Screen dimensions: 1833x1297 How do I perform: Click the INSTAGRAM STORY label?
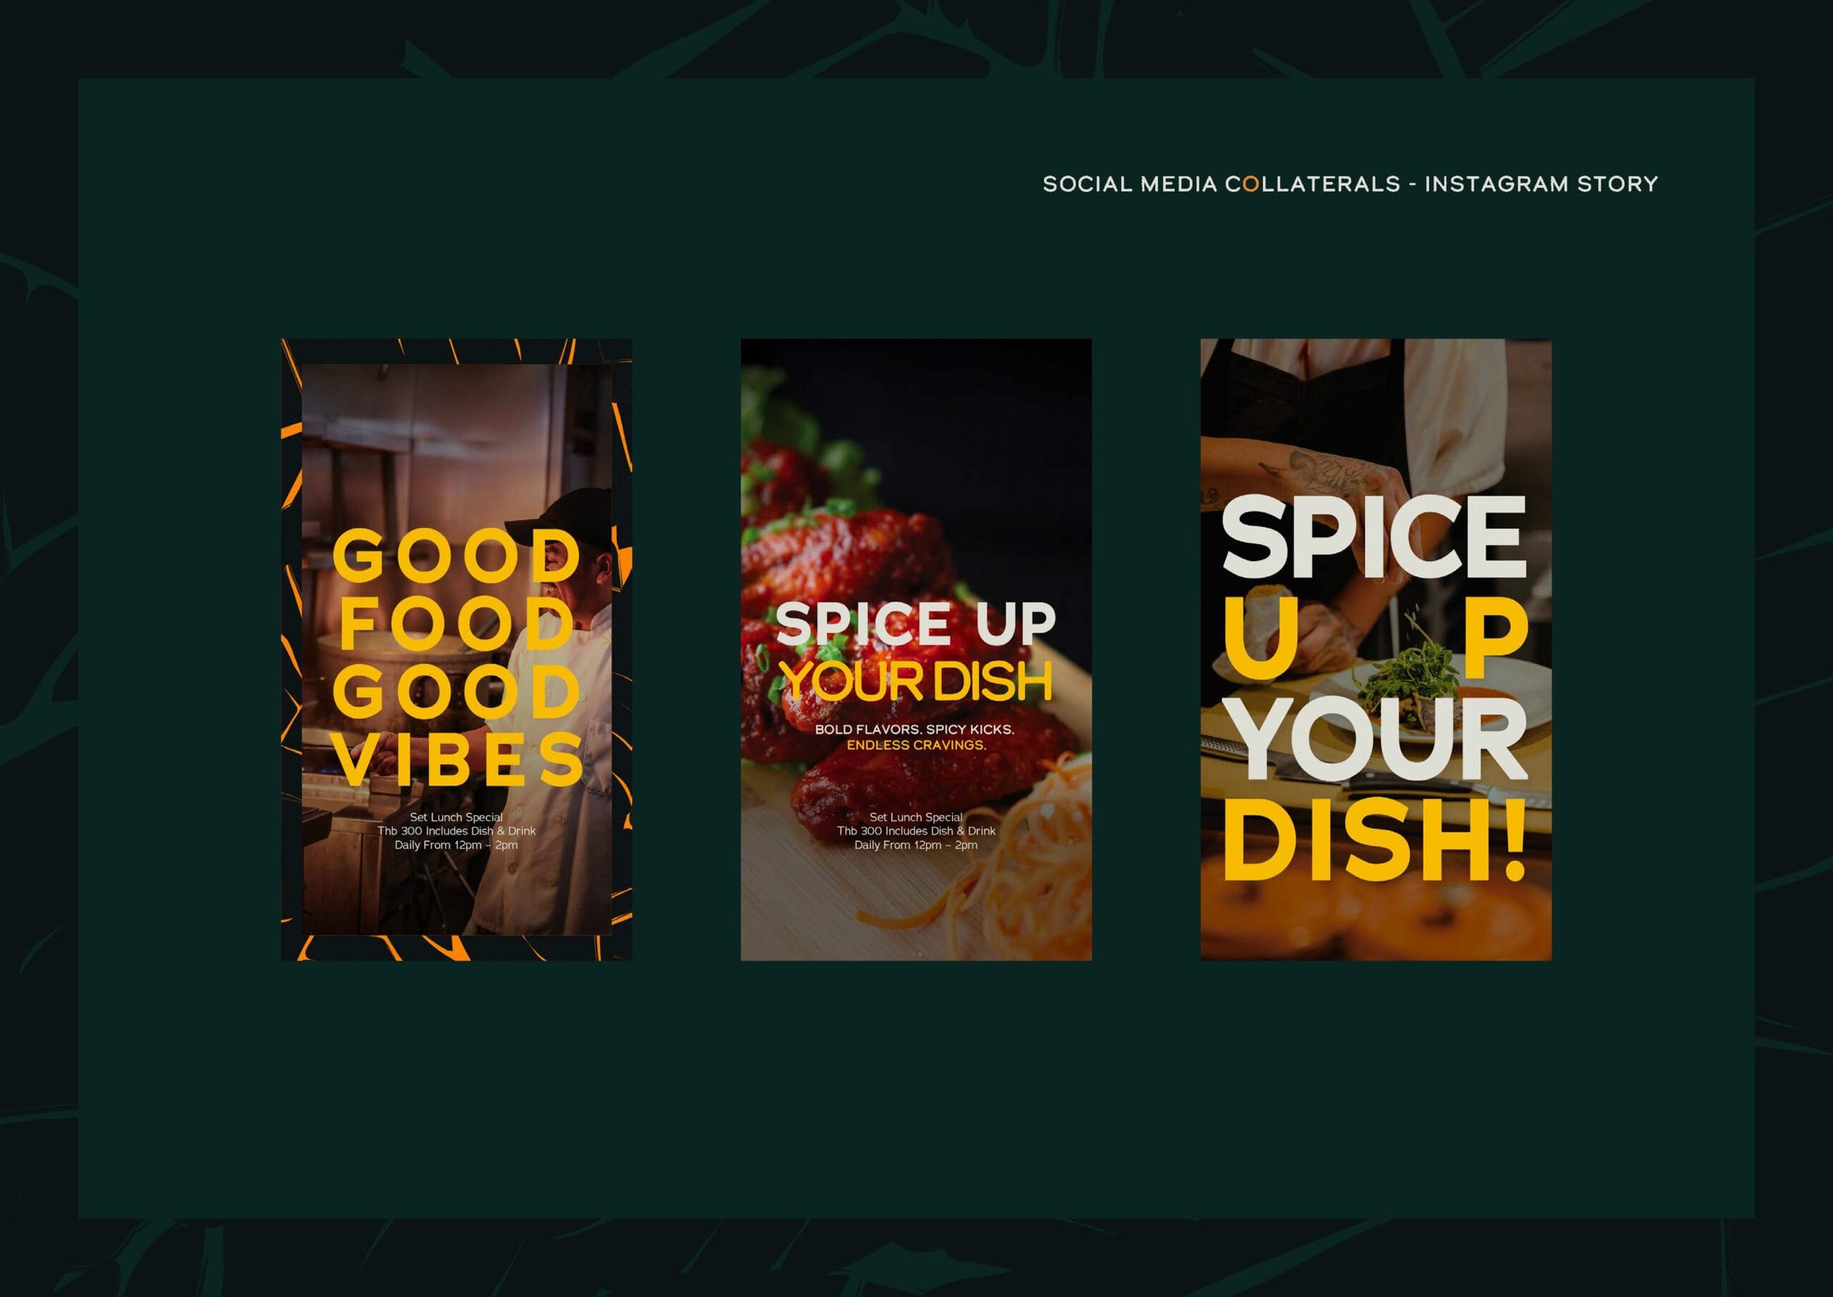click(1540, 185)
